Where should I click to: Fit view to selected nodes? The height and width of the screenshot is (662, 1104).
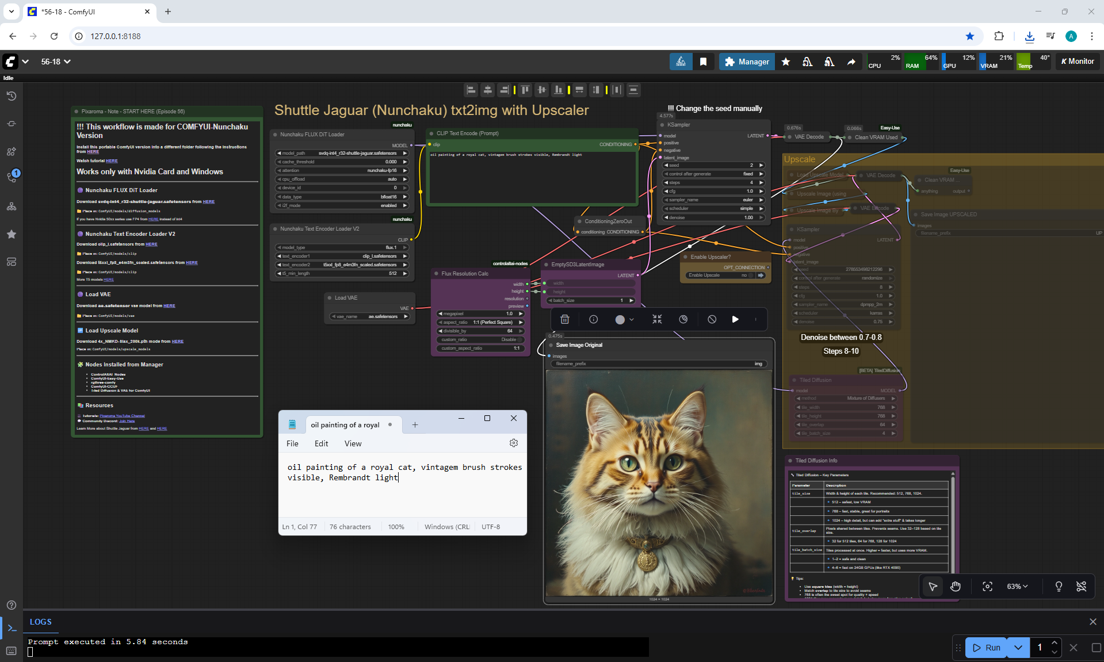pos(988,586)
